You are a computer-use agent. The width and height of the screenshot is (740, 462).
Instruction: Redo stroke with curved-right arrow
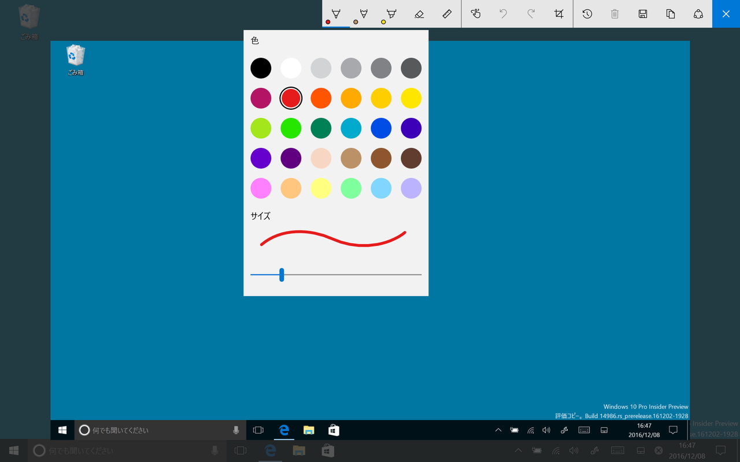pyautogui.click(x=531, y=14)
